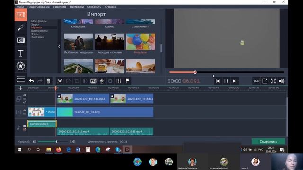Viewport: 303px width, 170px height.
Task: Undo the last action
Action: tap(32, 81)
